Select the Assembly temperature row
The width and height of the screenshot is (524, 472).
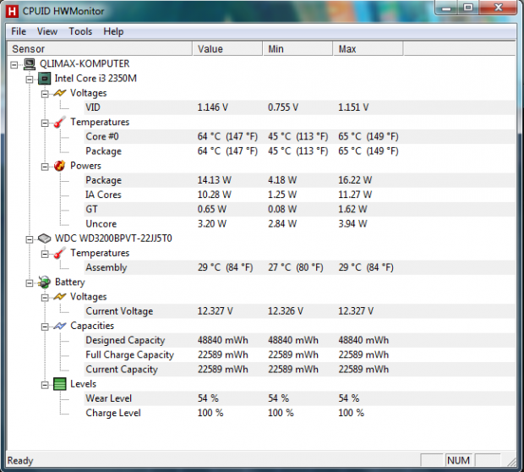tap(299, 267)
